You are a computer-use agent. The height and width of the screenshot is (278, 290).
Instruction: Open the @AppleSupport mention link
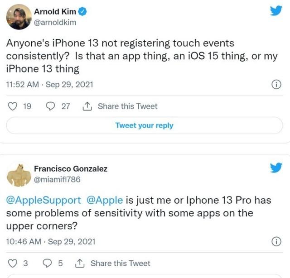click(x=43, y=200)
